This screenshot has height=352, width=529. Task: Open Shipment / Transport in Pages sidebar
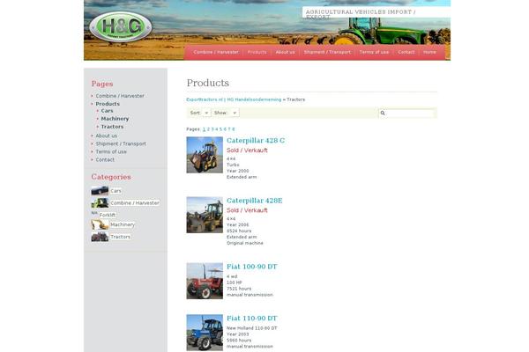coord(121,143)
